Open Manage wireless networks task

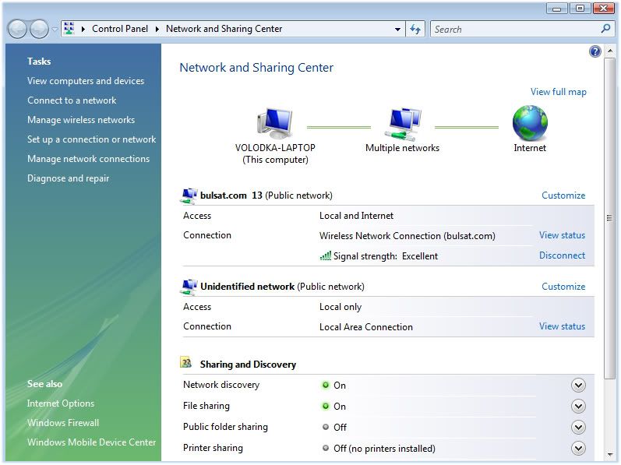click(81, 120)
